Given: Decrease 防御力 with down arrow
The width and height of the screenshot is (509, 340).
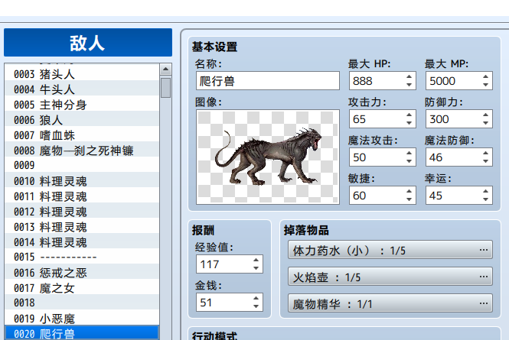Looking at the screenshot, I should point(485,123).
